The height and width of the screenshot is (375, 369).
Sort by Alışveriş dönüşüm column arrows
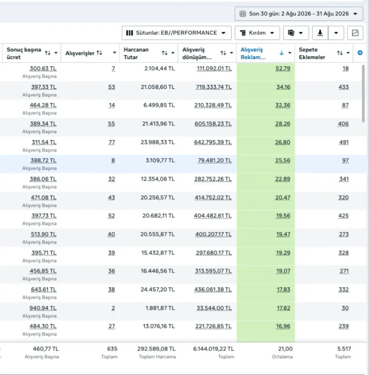pos(223,53)
